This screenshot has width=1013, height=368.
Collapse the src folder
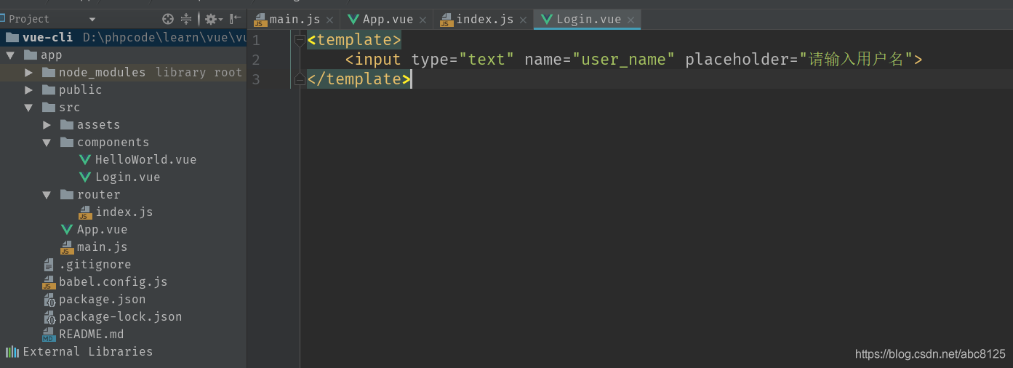click(28, 108)
